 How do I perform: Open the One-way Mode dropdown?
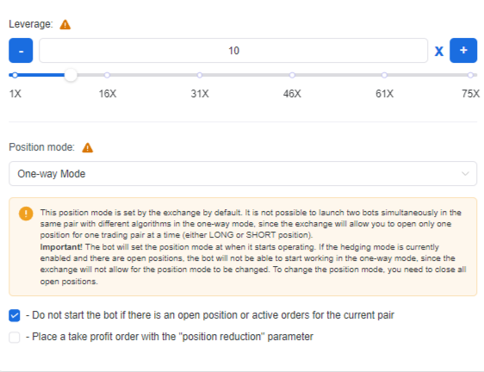click(243, 173)
